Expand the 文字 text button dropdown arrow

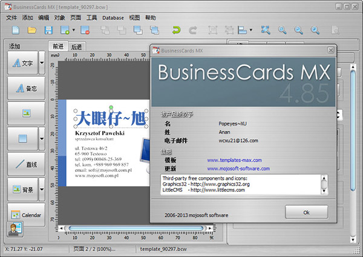41,63
